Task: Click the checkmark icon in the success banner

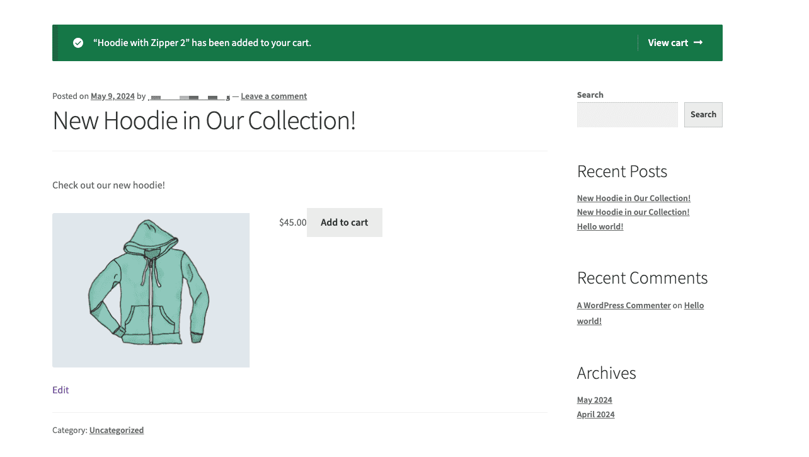Action: pyautogui.click(x=77, y=43)
